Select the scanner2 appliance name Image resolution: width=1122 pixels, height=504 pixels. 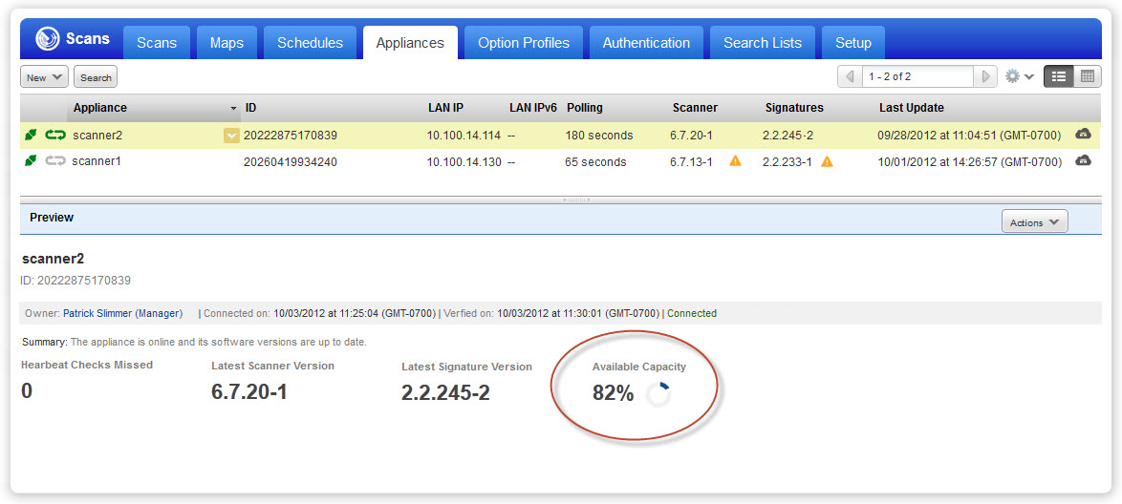[x=97, y=136]
